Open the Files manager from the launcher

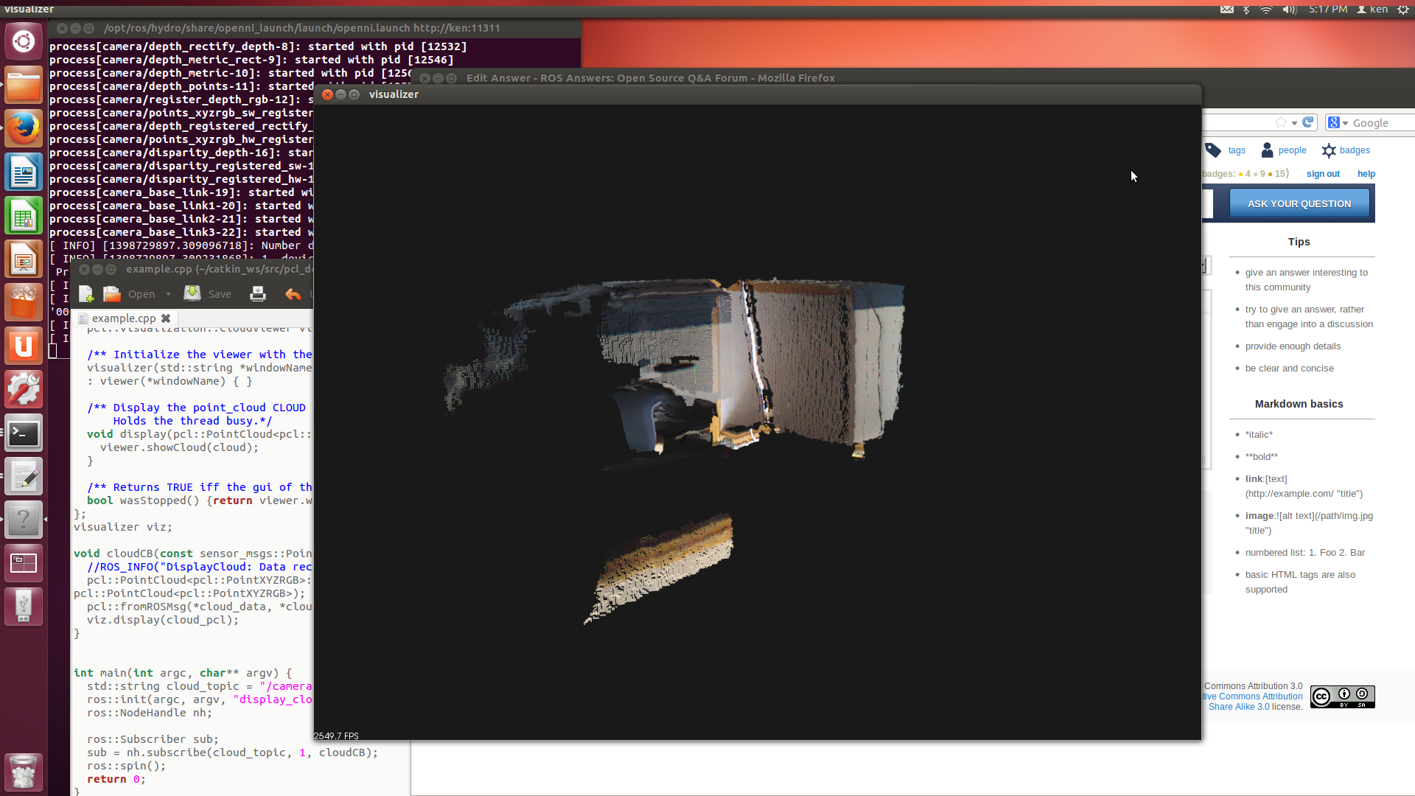coord(24,85)
